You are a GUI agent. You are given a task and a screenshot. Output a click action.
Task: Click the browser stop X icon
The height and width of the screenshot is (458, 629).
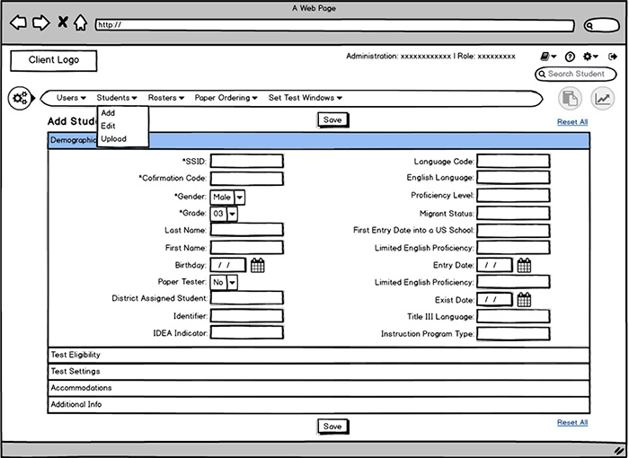coord(63,22)
